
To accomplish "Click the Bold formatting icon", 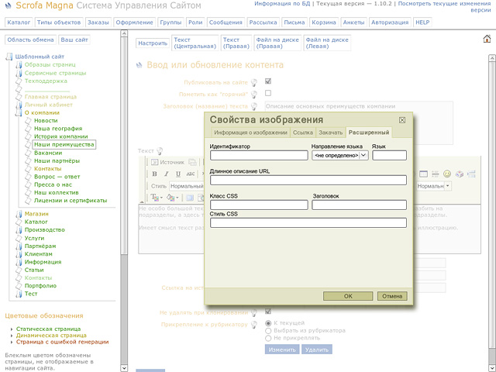I will coord(155,174).
